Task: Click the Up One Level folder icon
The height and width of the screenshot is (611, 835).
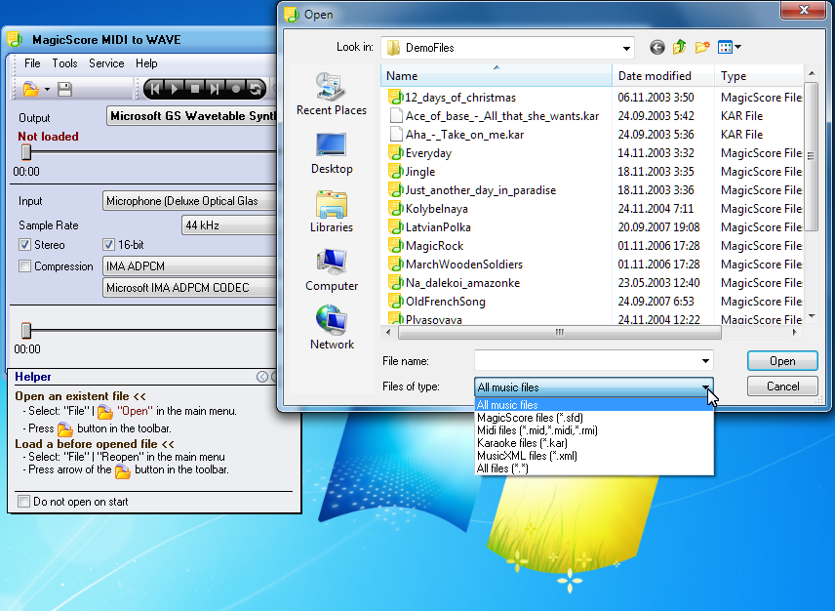Action: (x=680, y=48)
